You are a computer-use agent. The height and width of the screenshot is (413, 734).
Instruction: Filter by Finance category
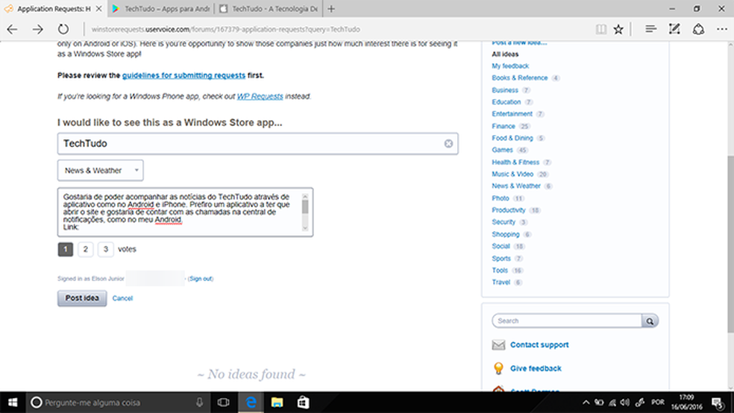click(504, 126)
